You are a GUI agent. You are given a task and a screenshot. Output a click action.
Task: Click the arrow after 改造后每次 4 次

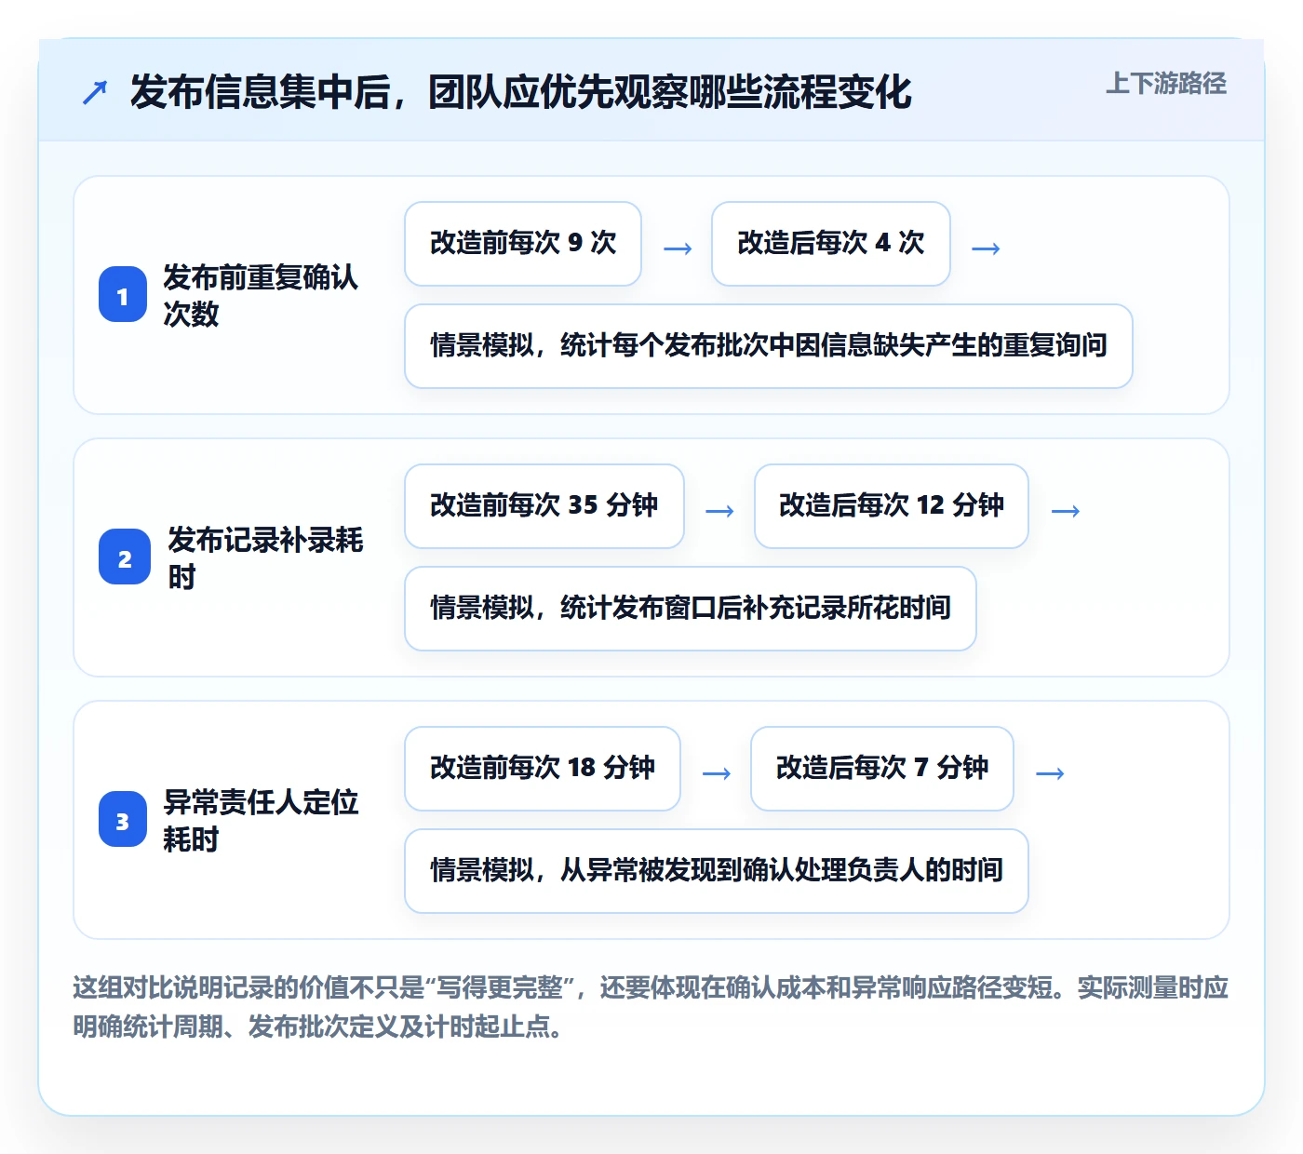tap(986, 248)
